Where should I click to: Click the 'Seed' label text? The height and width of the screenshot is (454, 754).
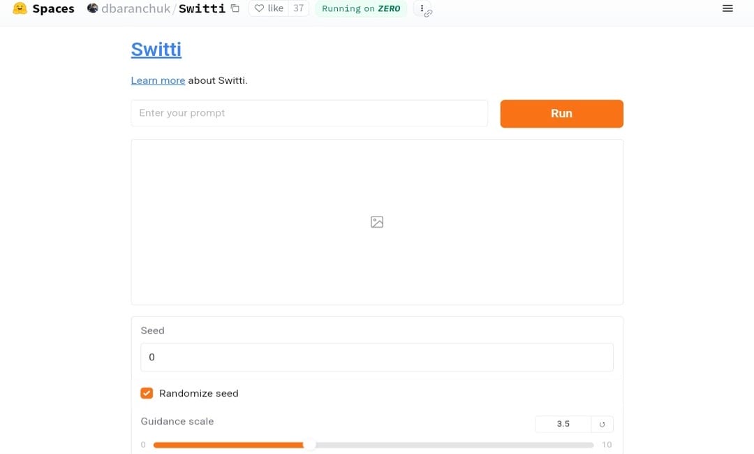(152, 330)
